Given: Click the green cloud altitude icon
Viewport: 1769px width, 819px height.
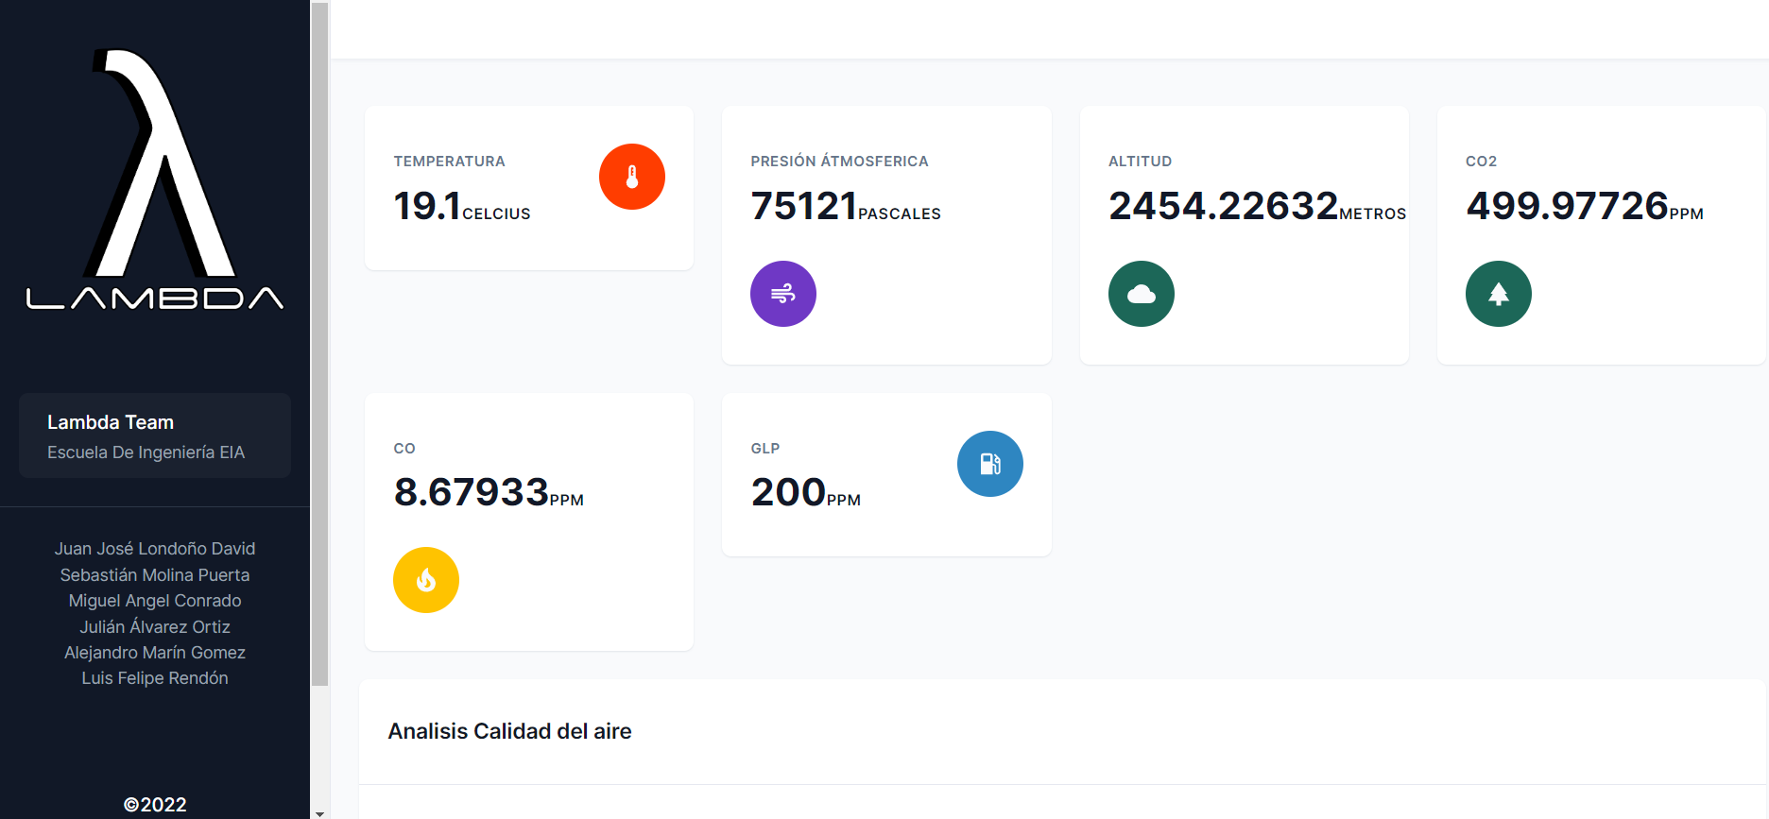Looking at the screenshot, I should (1142, 294).
